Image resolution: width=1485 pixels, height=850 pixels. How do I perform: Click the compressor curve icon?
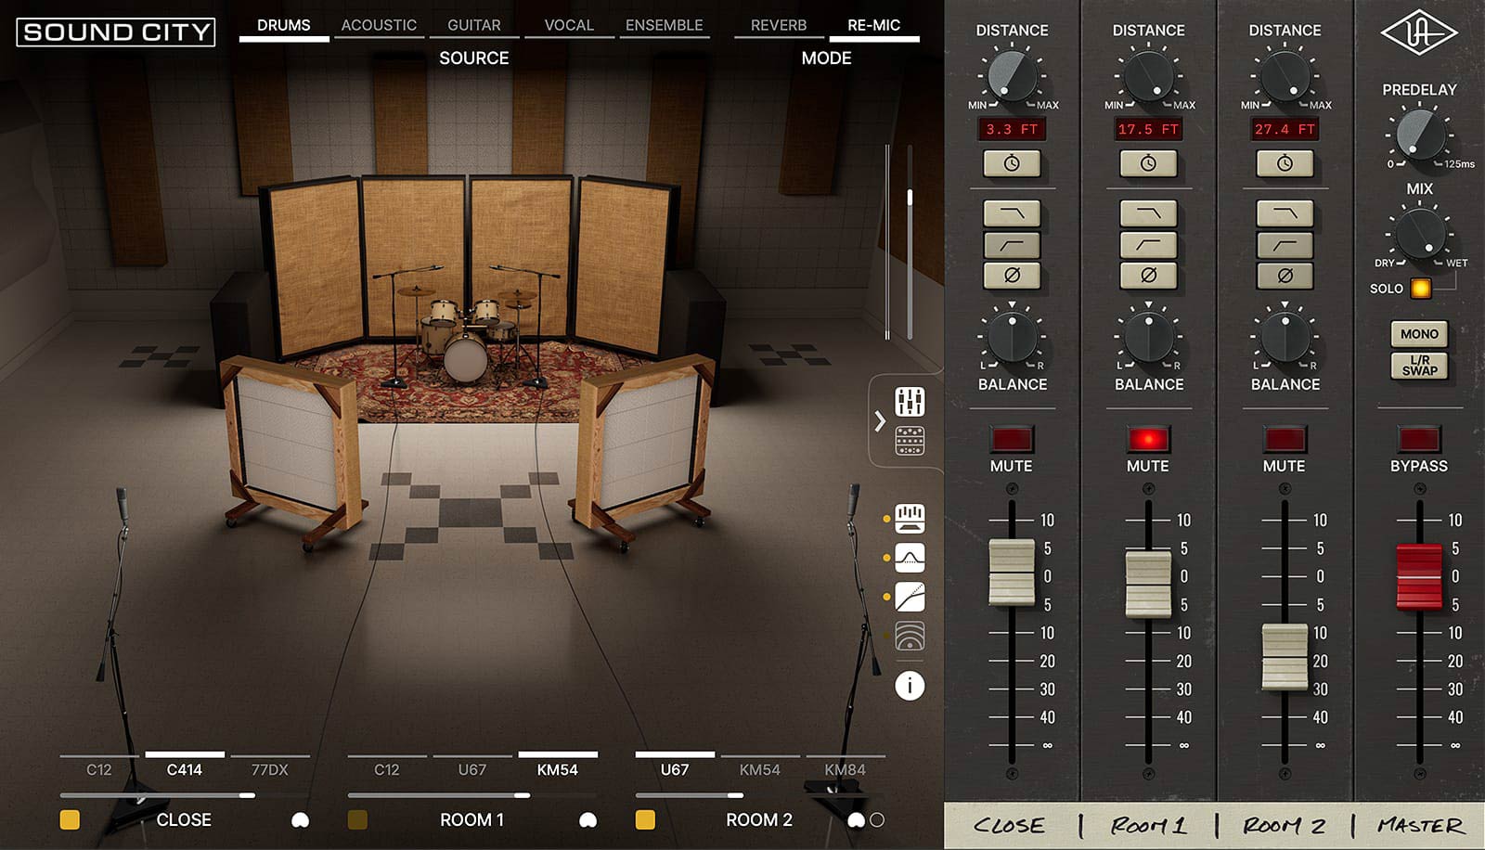tap(910, 598)
